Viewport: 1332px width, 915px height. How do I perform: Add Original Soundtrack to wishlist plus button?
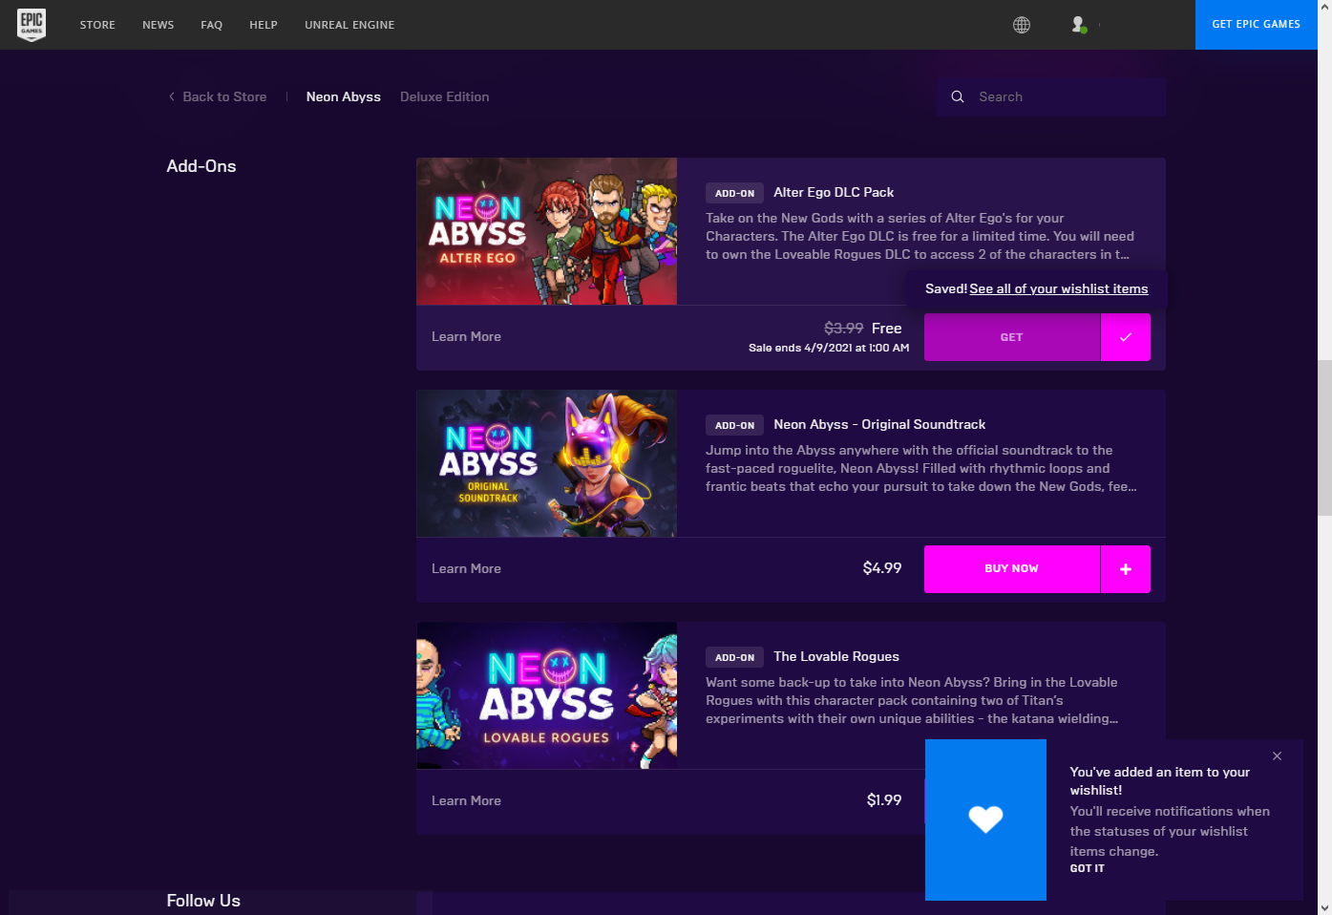pos(1126,569)
